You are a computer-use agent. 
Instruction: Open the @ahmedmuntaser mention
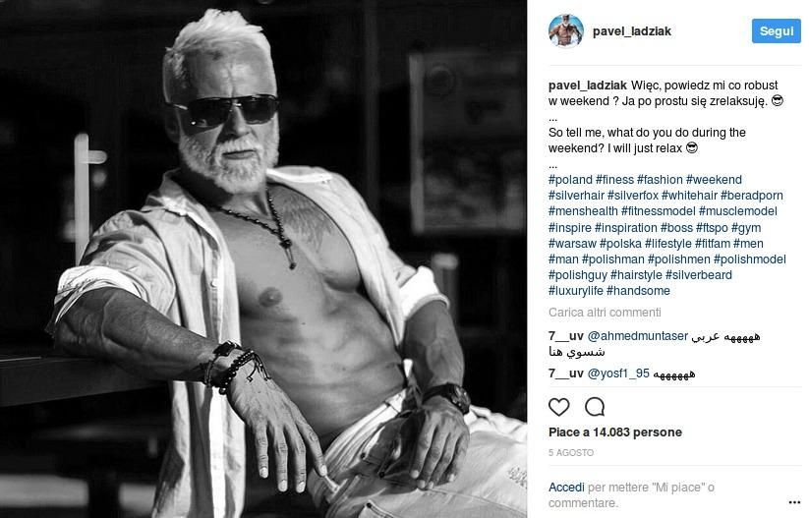click(638, 336)
